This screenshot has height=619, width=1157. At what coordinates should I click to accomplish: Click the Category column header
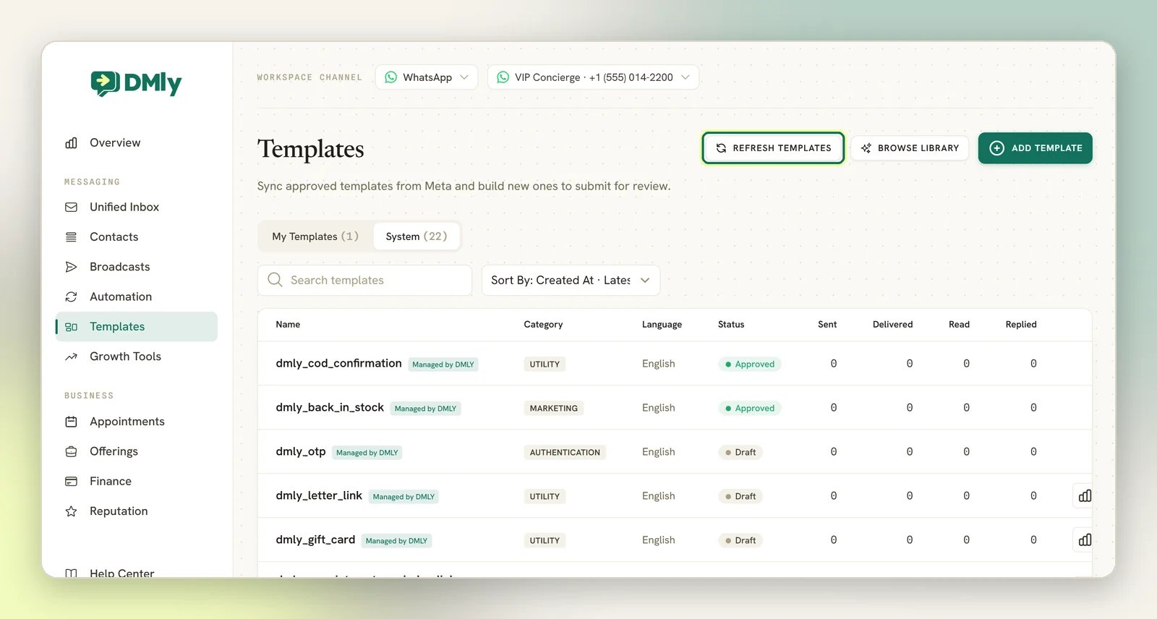(543, 325)
